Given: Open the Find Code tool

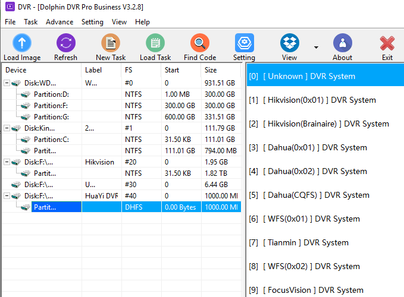Looking at the screenshot, I should [x=200, y=43].
